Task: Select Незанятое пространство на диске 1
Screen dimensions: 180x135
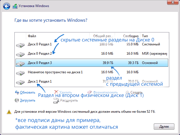Action: (x=92, y=72)
